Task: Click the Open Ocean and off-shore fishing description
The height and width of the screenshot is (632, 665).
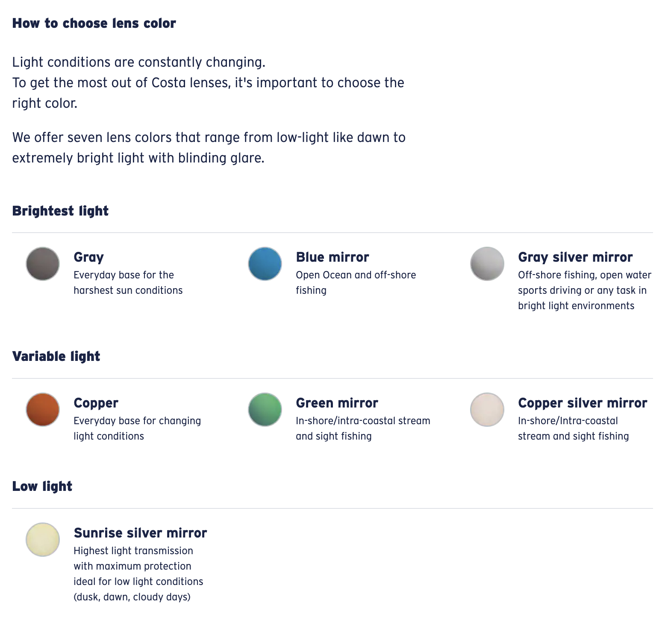Action: coord(356,283)
